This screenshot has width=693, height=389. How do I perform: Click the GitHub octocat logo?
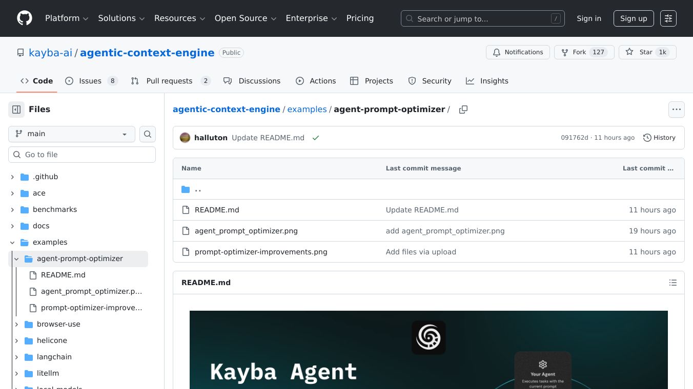pyautogui.click(x=24, y=18)
